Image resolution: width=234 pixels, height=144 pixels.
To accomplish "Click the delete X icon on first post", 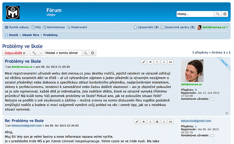I will click(150, 62).
